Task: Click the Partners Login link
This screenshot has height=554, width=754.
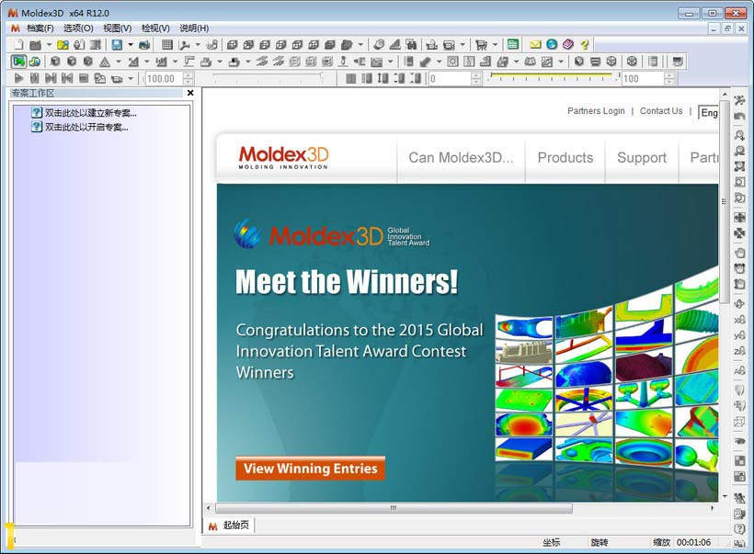Action: (x=596, y=111)
